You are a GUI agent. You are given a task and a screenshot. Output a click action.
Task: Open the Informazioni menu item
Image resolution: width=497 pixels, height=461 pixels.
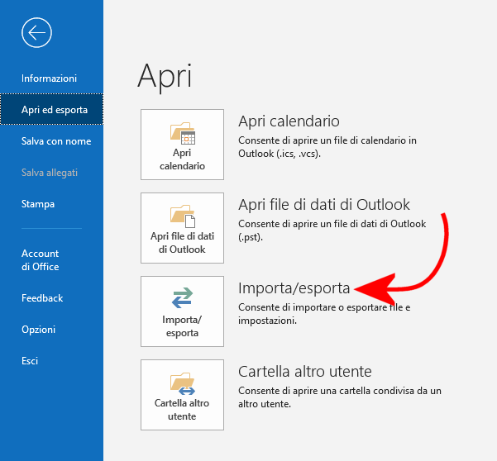(49, 78)
